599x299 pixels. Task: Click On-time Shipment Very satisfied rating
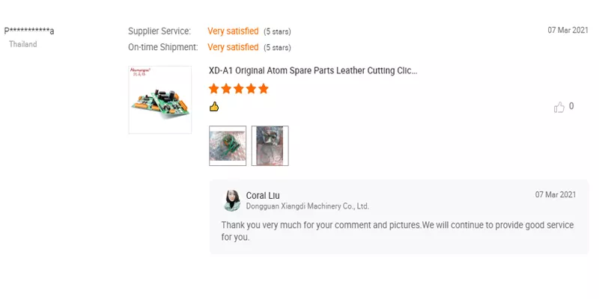(233, 47)
